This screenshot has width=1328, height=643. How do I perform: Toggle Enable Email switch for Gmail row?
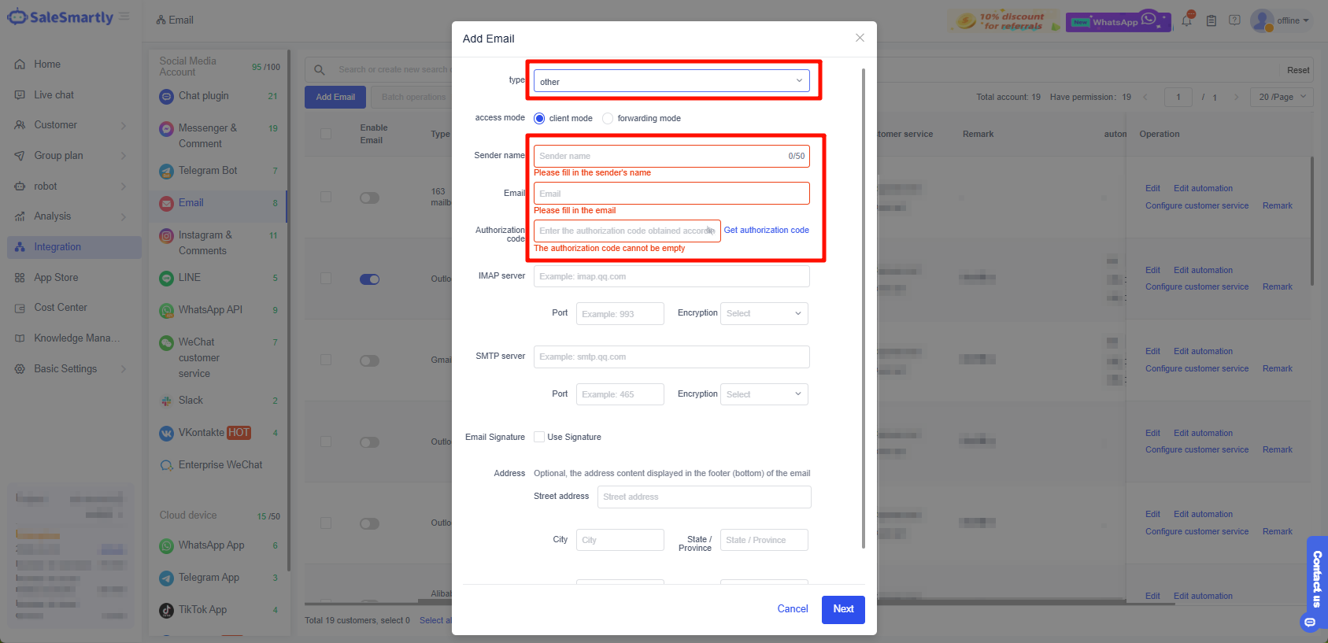pos(369,360)
